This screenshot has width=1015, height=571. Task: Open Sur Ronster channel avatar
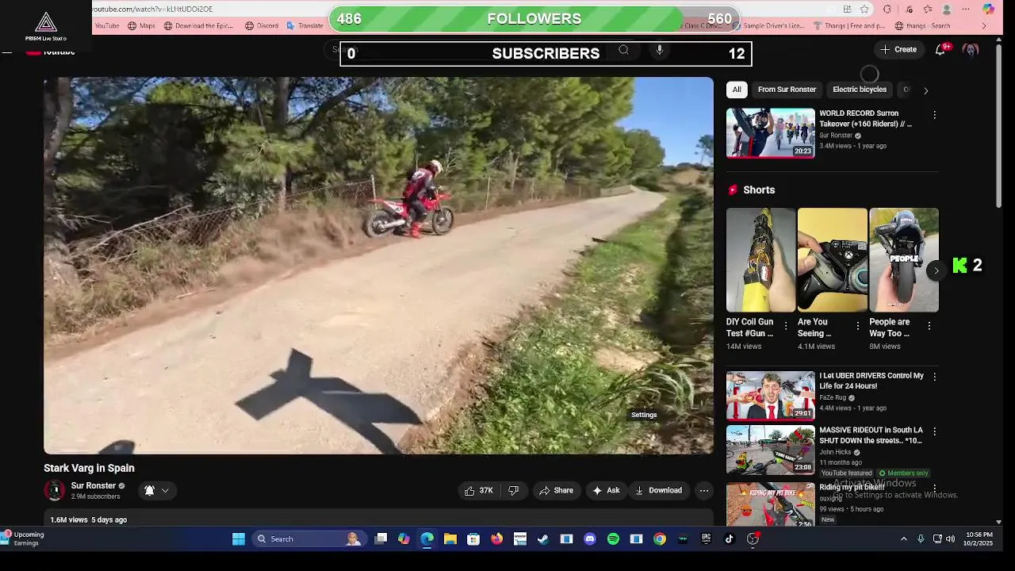55,490
